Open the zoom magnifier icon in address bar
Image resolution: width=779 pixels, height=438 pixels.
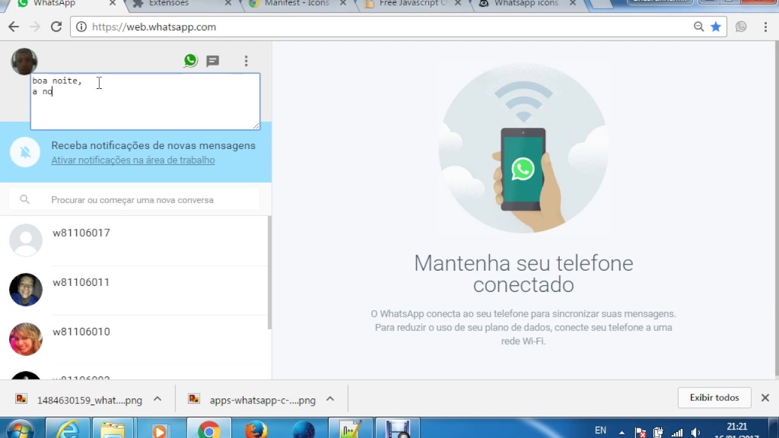click(x=699, y=27)
